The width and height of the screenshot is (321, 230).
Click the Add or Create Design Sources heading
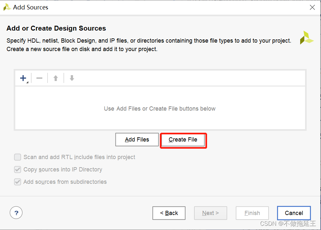point(56,28)
